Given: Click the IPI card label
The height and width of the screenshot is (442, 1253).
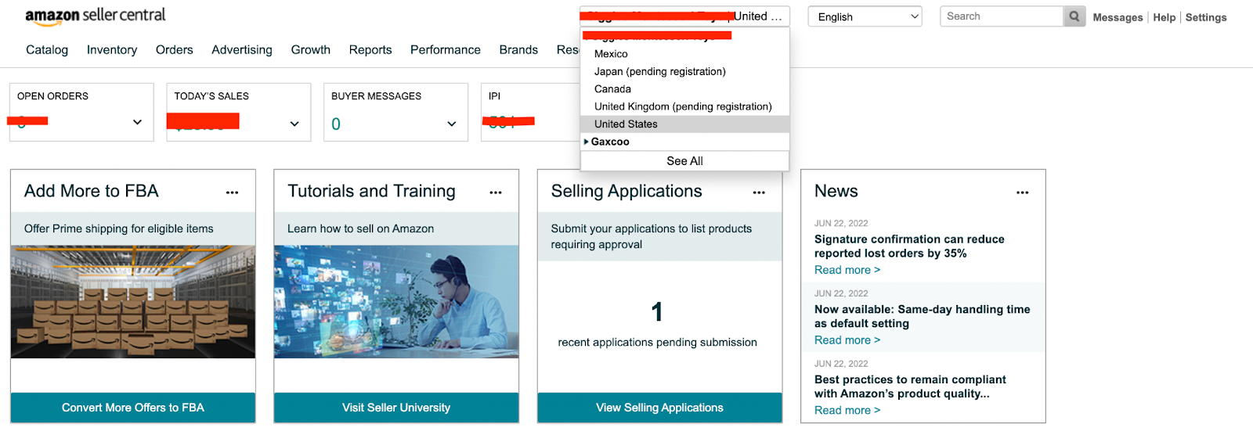Looking at the screenshot, I should pos(494,96).
